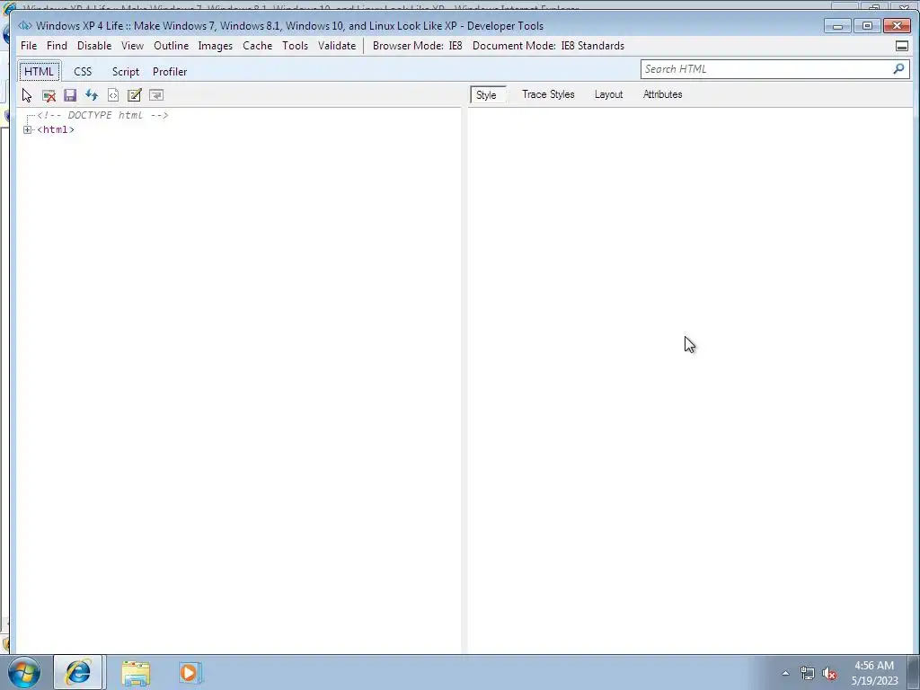Open the Windows Start orb
This screenshot has height=690, width=920.
(24, 672)
